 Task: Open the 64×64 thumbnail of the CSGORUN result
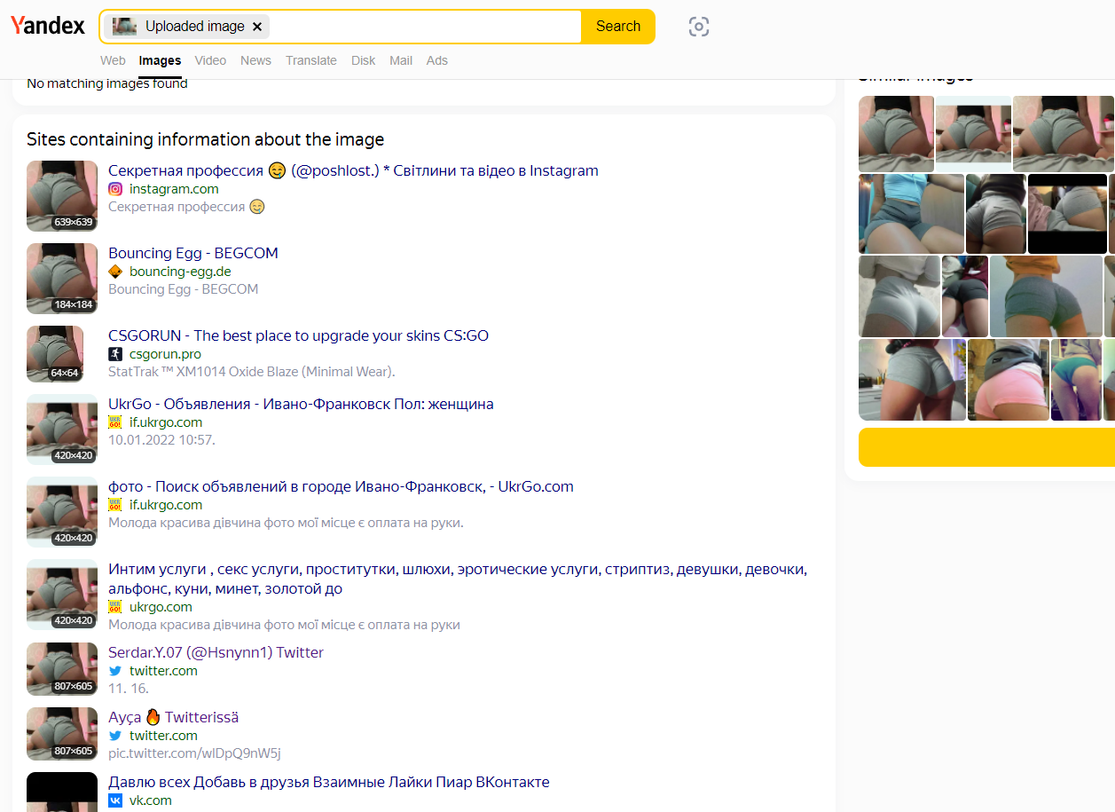click(55, 354)
